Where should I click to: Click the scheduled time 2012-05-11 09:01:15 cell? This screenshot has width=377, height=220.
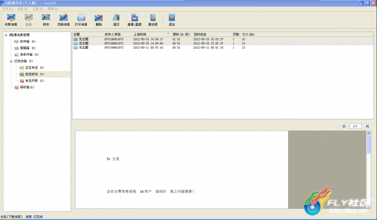[208, 48]
